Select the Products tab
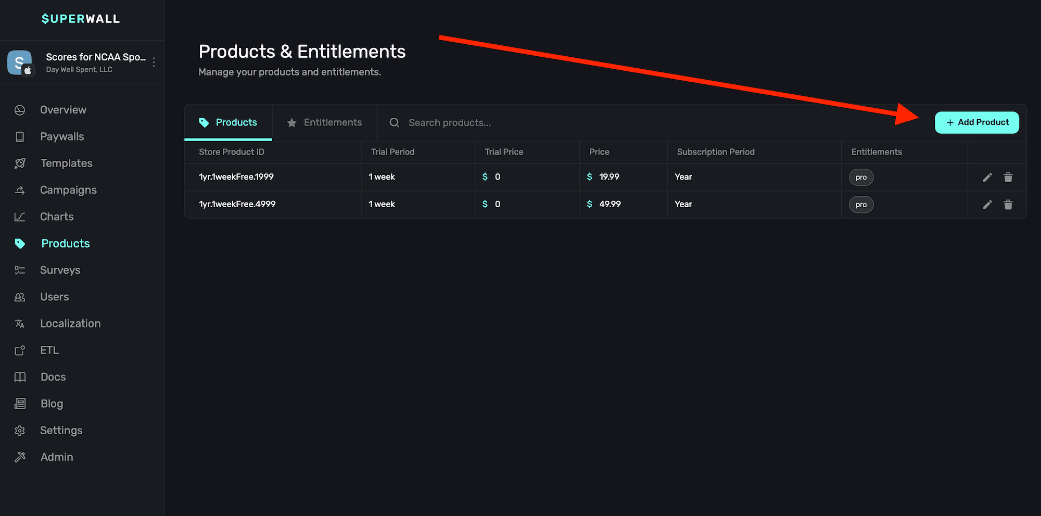The height and width of the screenshot is (516, 1041). (x=228, y=123)
